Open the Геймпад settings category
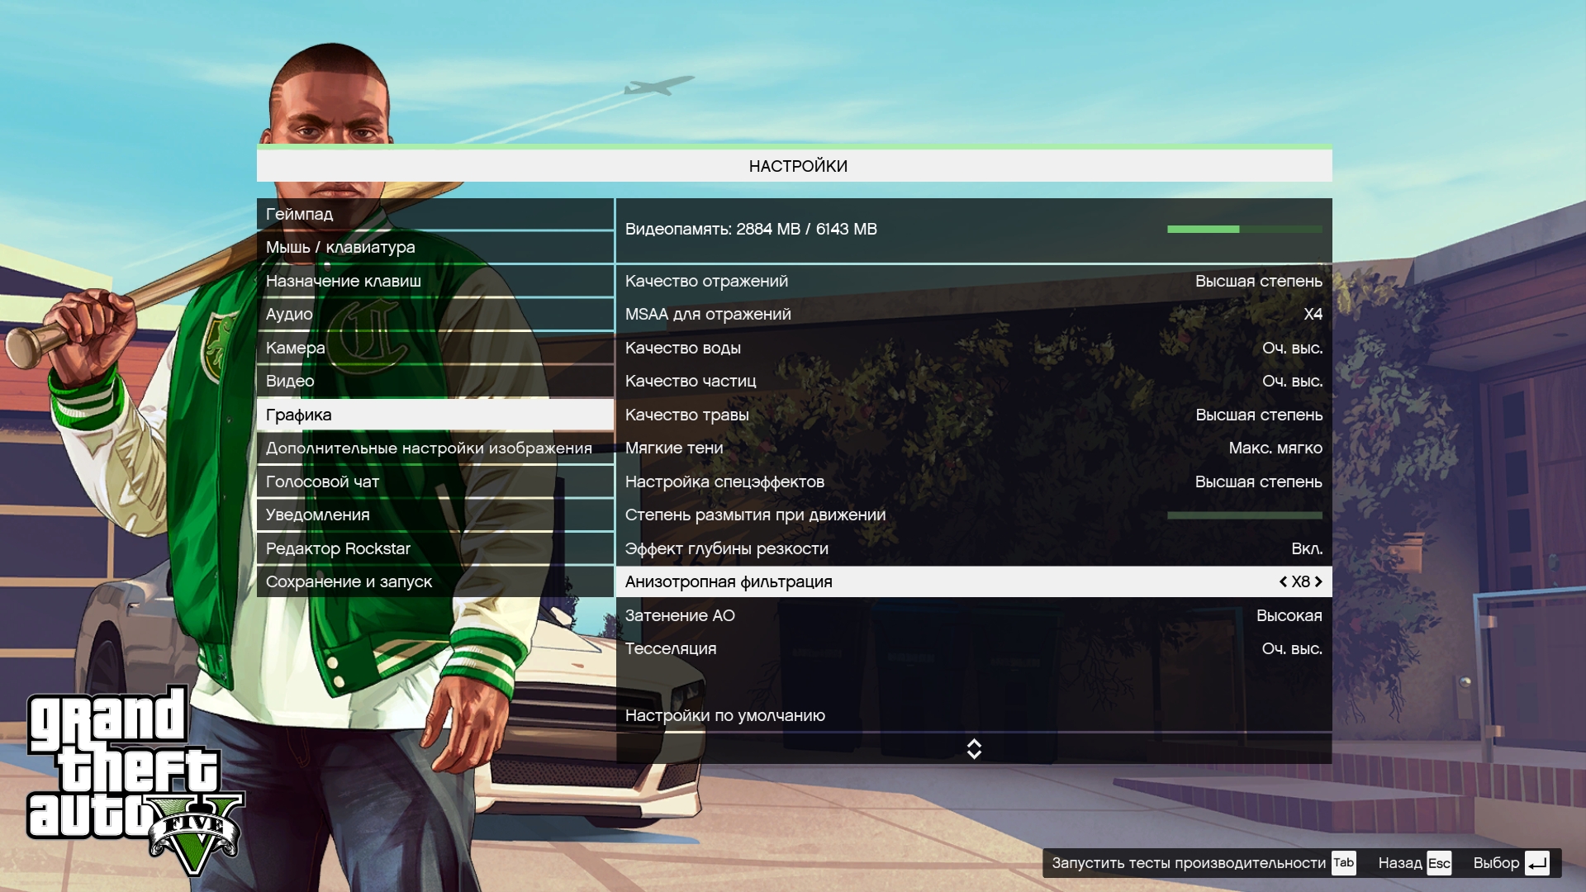This screenshot has width=1586, height=892. tap(435, 214)
